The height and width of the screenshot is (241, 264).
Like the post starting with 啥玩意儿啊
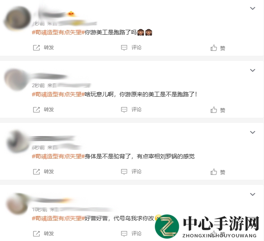(x=214, y=110)
